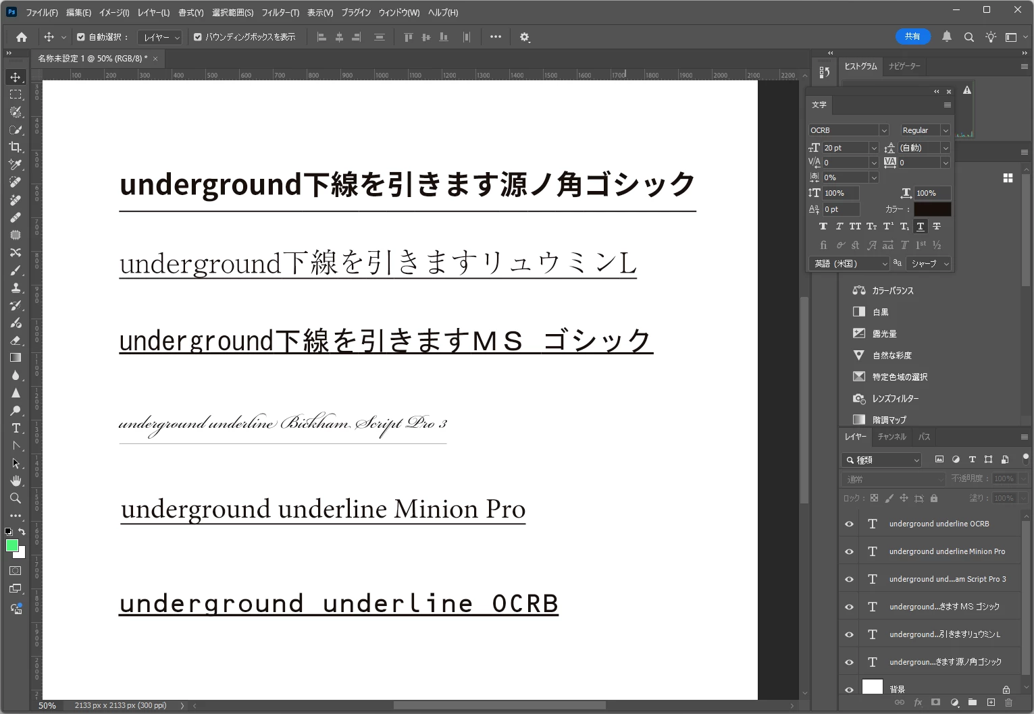Switch to the チャンネル tab
Screen dimensions: 1034x714
click(x=891, y=437)
